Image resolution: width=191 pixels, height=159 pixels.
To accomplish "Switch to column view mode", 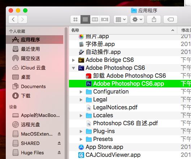I will (95, 19).
